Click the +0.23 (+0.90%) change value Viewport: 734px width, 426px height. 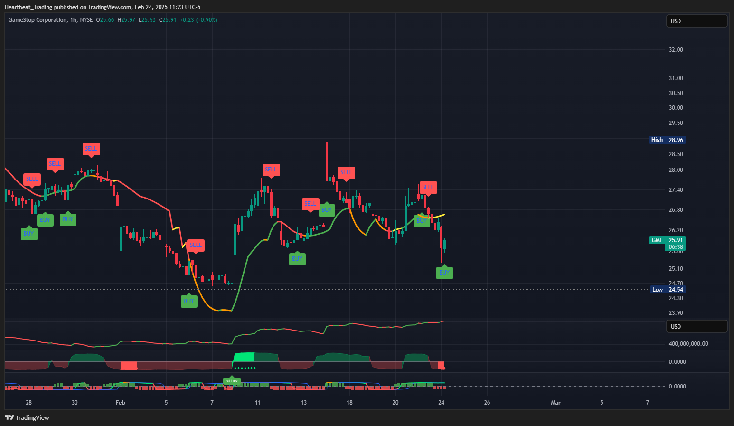[198, 20]
